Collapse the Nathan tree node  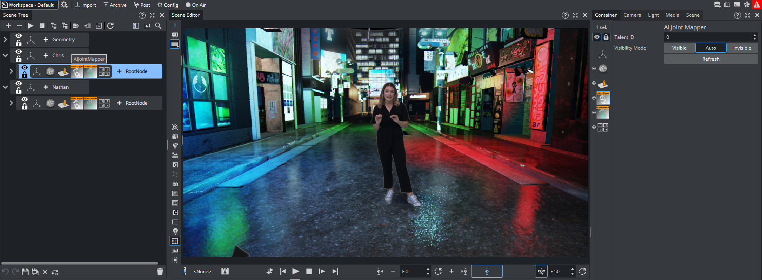click(5, 87)
